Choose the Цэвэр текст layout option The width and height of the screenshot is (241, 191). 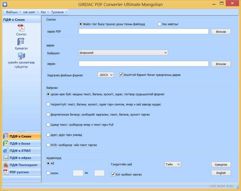48,125
